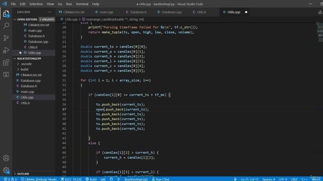The image size is (323, 181).
Task: Open the Selection menu
Action: (36, 4)
